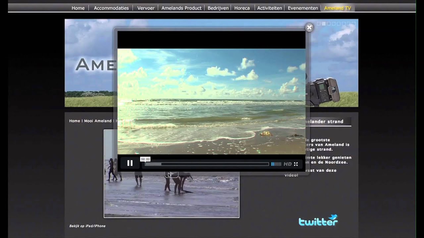Click the Bekijk op iPad/iPhone link
The height and width of the screenshot is (238, 424).
[87, 226]
